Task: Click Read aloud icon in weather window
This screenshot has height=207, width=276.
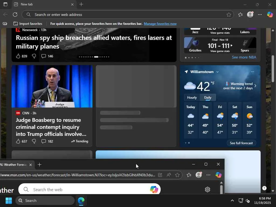Action: [169, 175]
